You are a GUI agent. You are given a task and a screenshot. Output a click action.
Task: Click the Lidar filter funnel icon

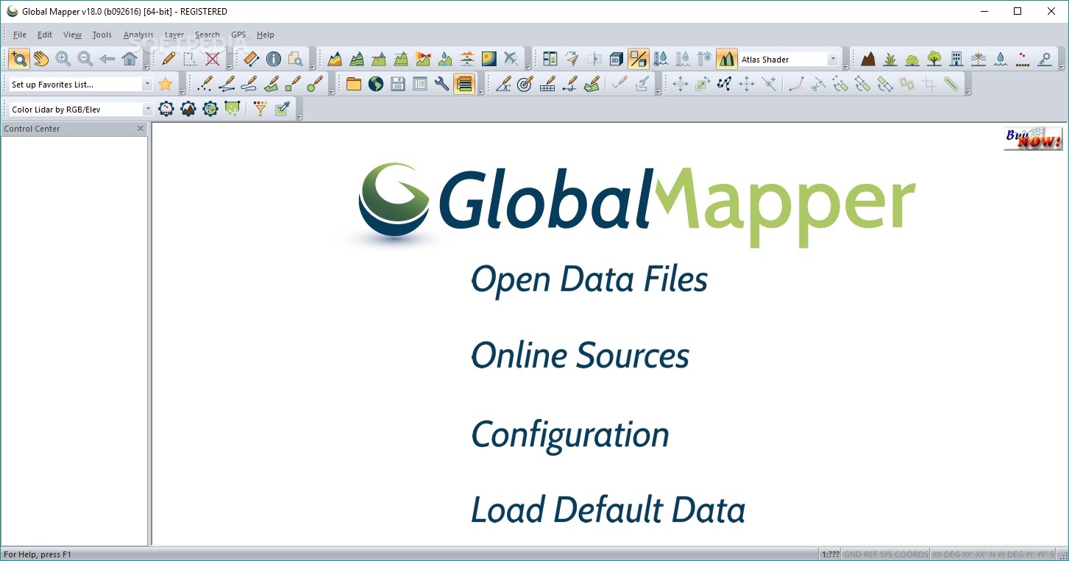260,109
